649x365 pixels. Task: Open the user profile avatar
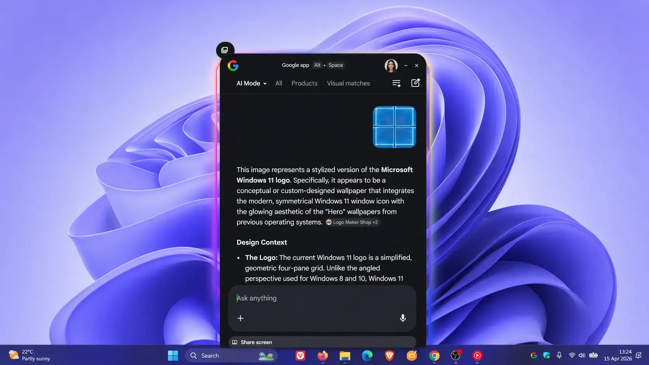[x=390, y=66]
